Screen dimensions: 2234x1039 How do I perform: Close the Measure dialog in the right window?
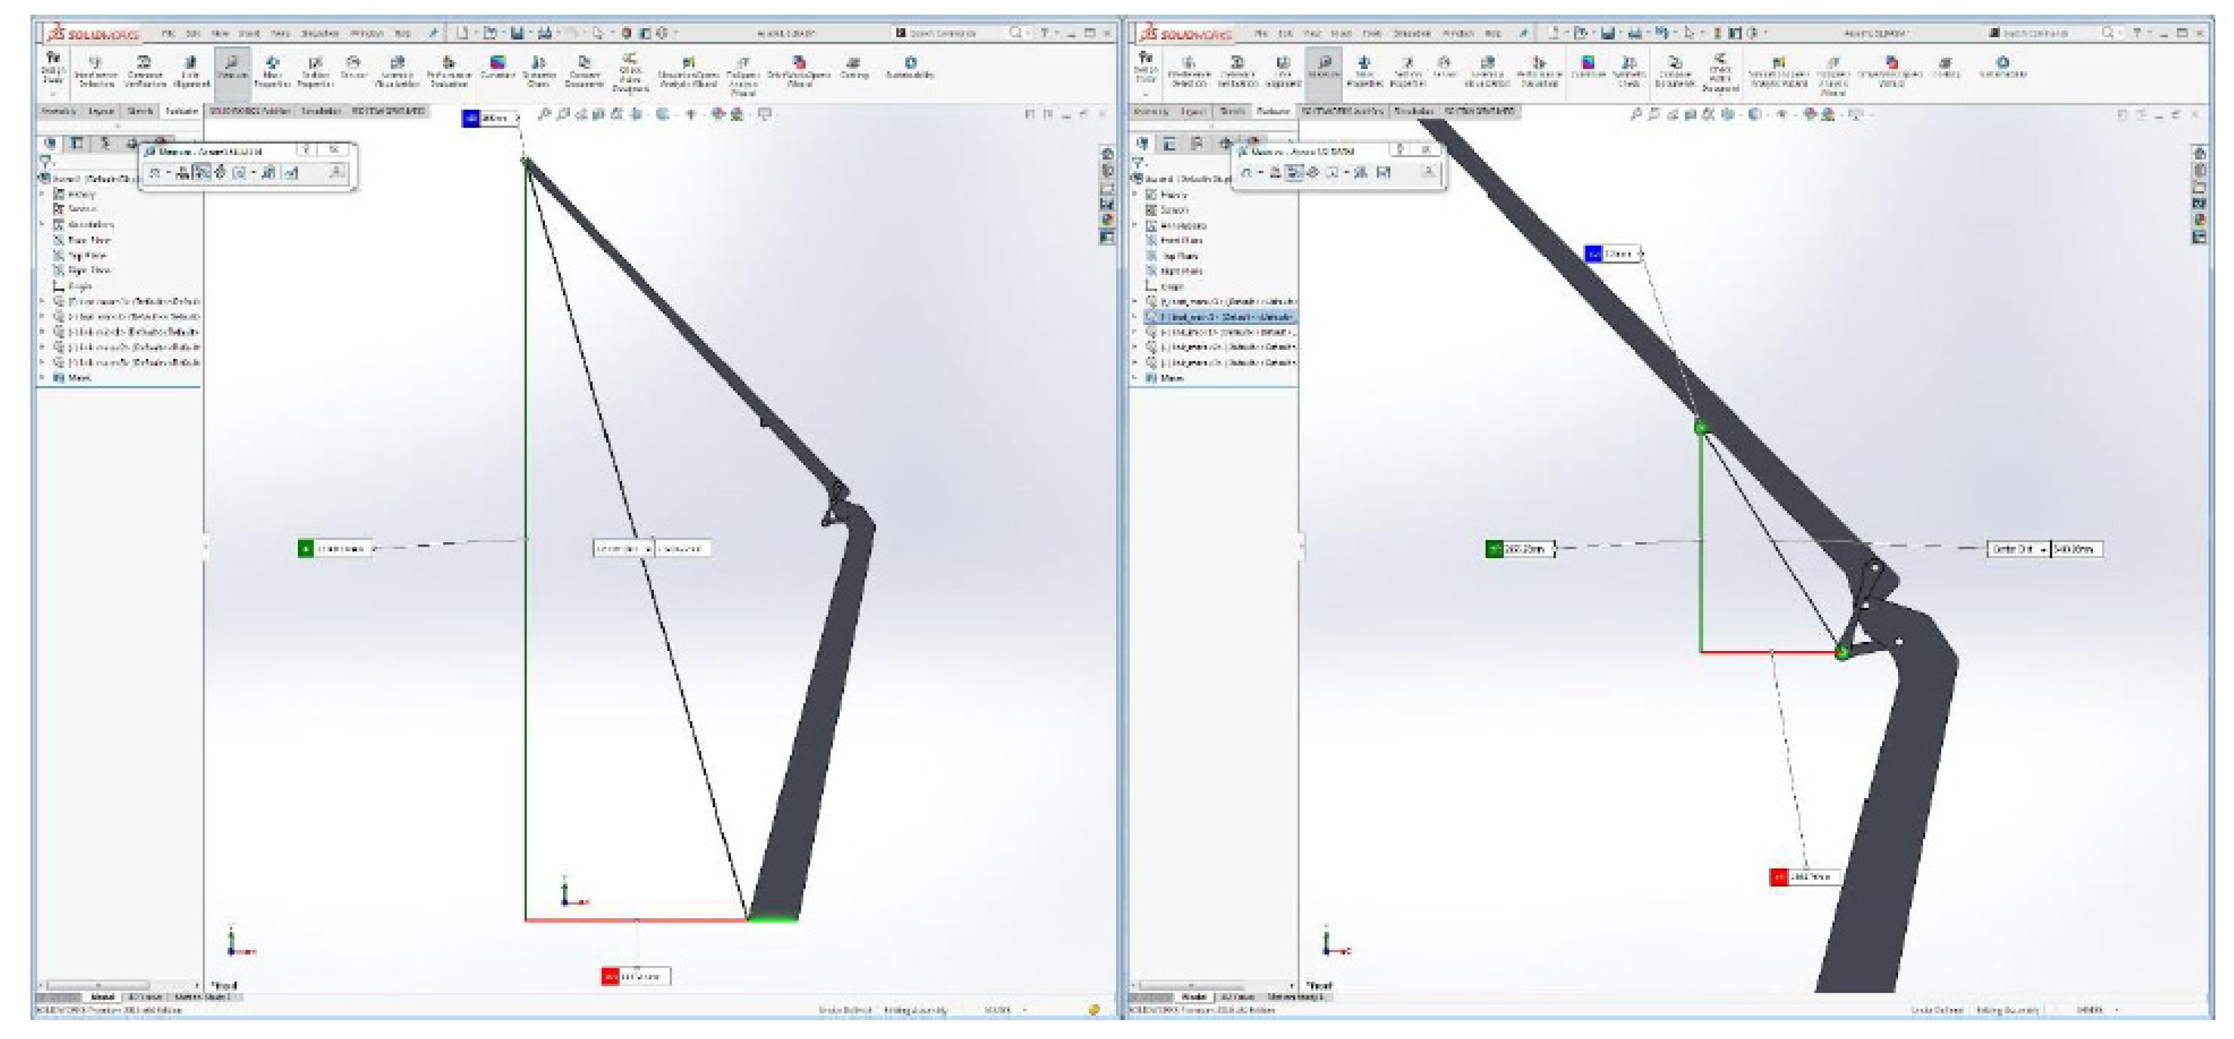1426,150
